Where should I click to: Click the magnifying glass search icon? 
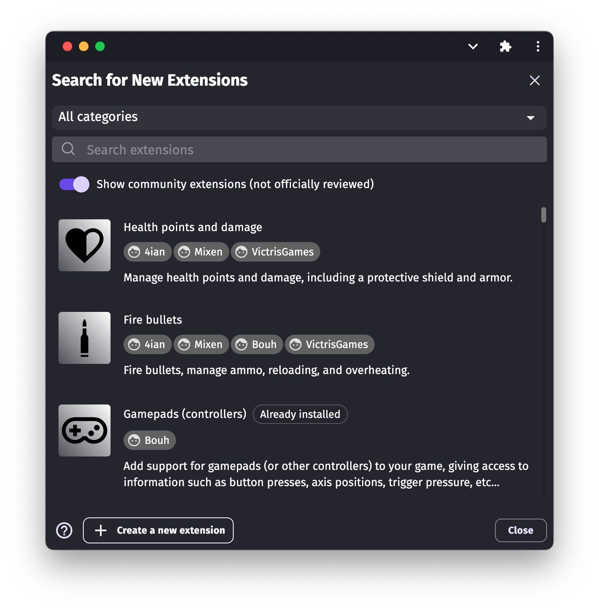click(68, 149)
